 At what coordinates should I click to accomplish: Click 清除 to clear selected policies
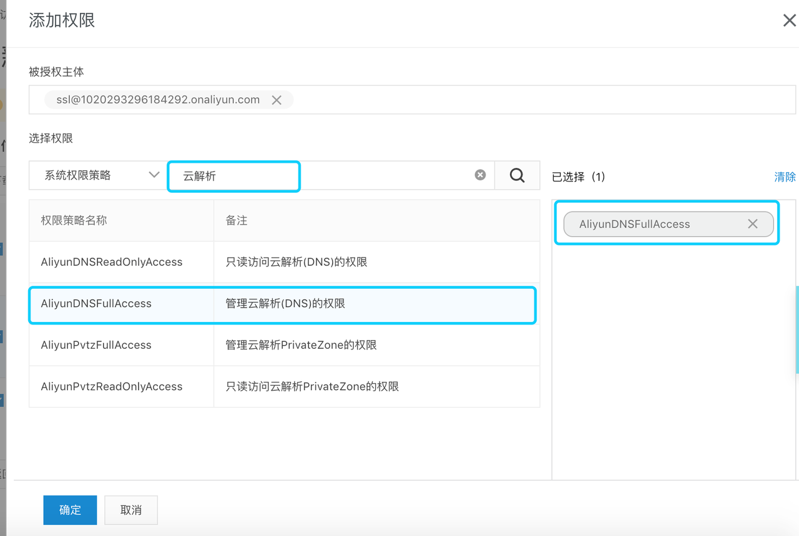785,177
